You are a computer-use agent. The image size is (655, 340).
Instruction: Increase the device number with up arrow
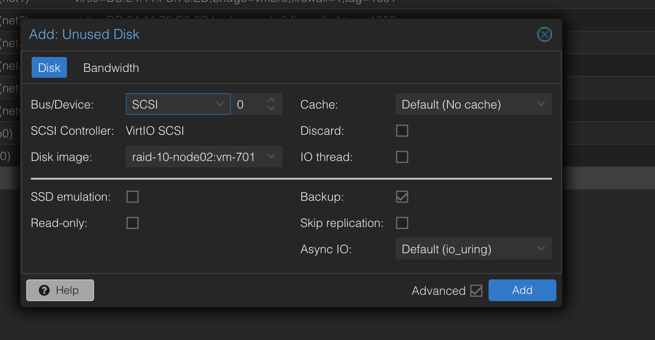(x=271, y=100)
